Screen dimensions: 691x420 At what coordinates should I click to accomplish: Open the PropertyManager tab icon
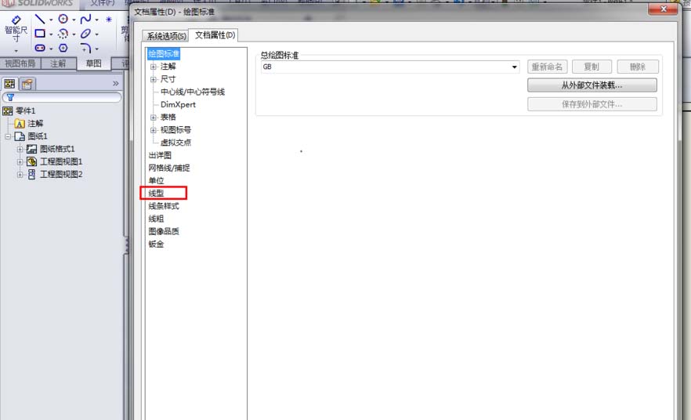tap(27, 84)
